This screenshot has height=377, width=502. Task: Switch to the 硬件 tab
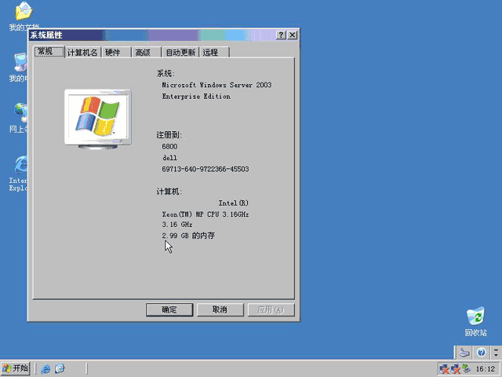coord(116,53)
